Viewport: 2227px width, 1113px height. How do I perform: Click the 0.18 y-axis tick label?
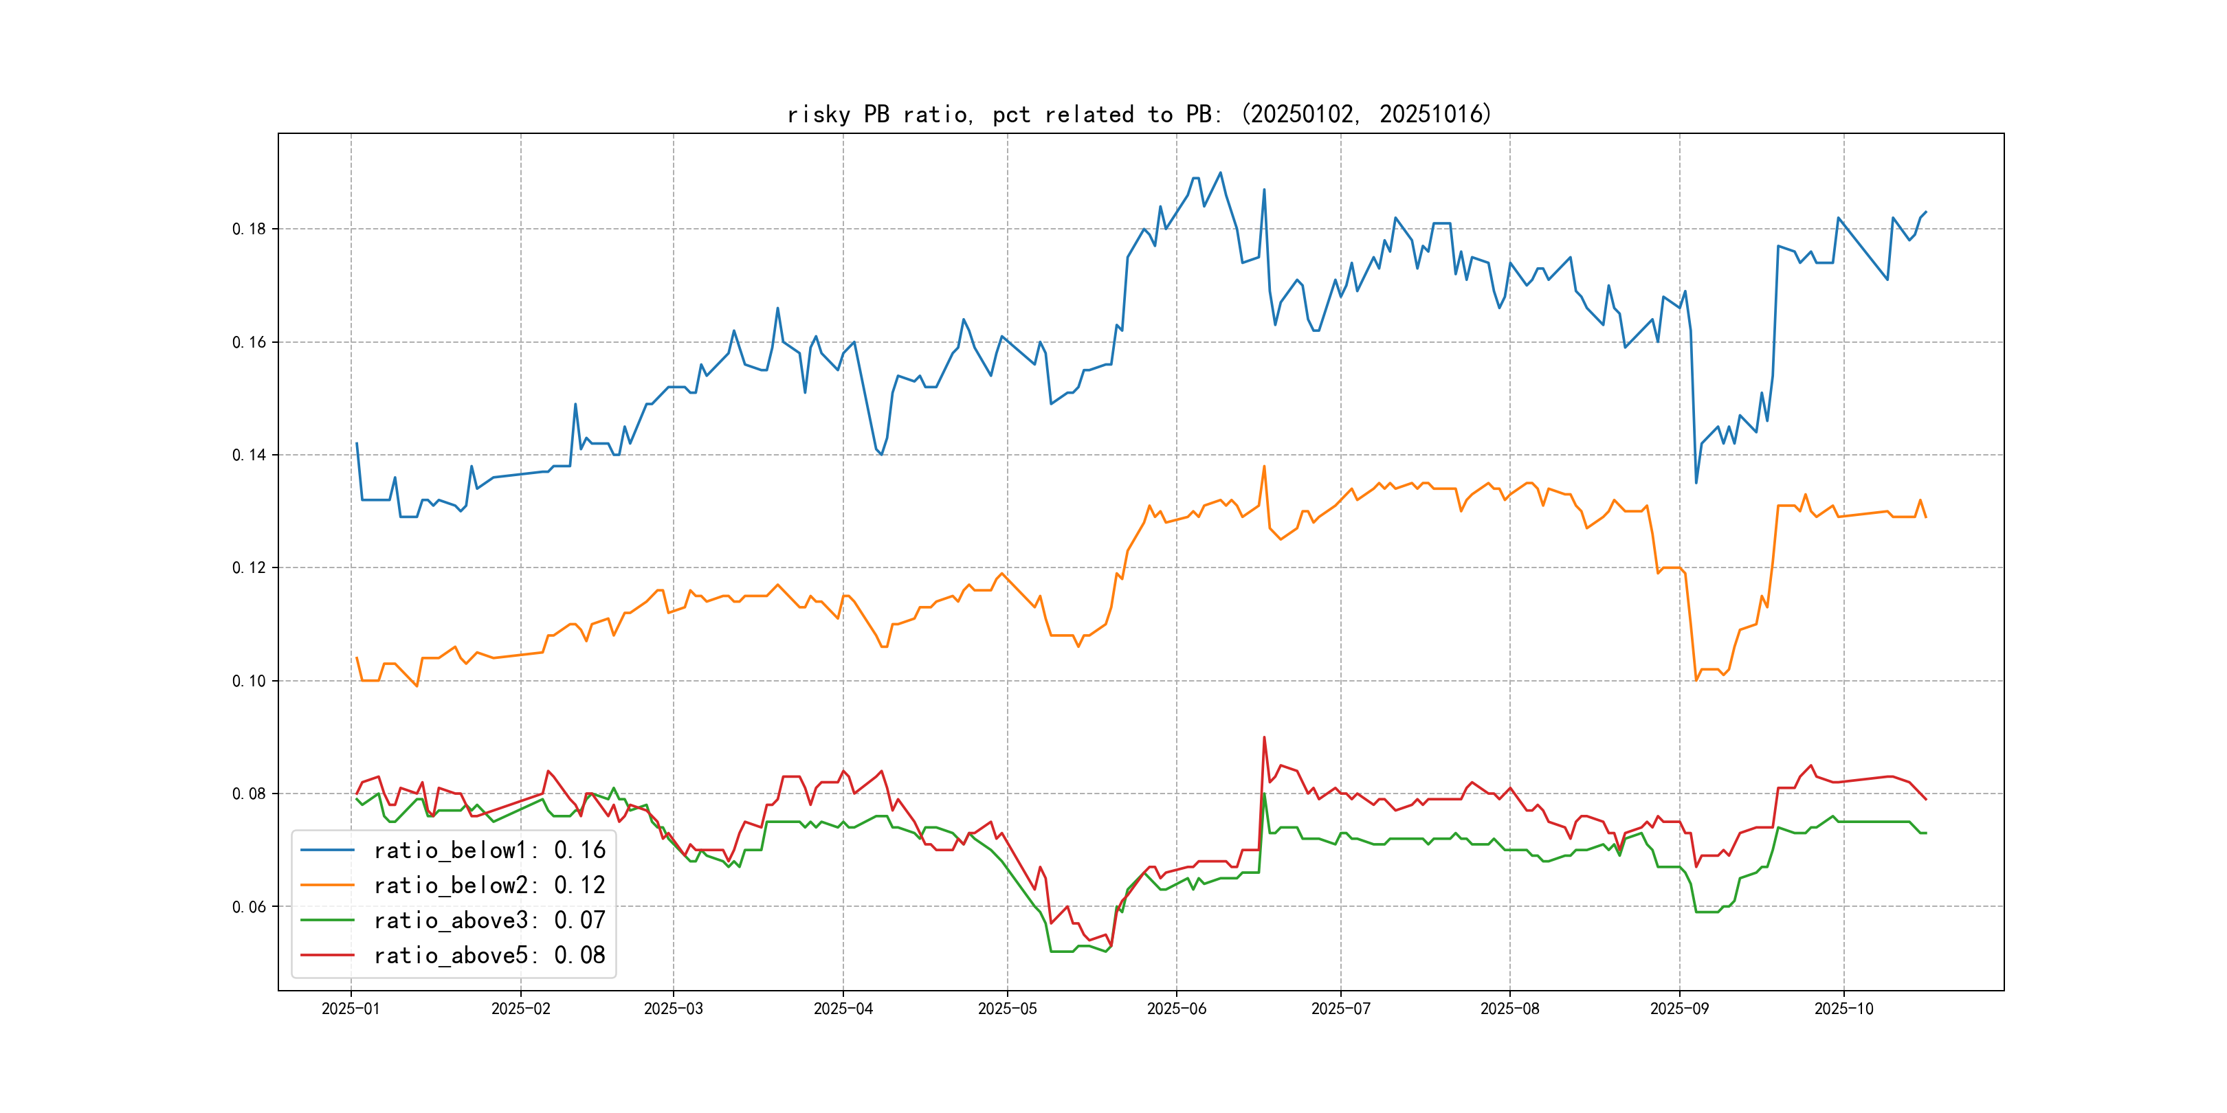coord(249,229)
